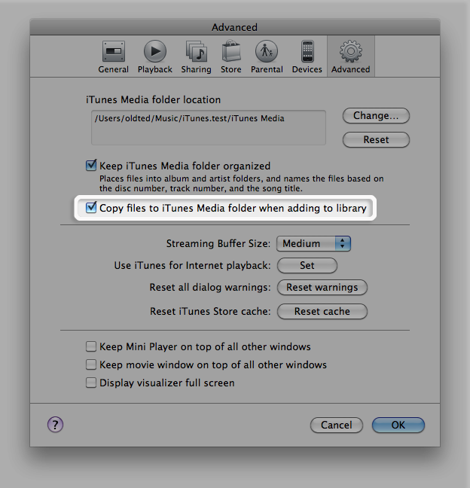Uncheck Keep iTunes Media folder organized

pos(91,166)
